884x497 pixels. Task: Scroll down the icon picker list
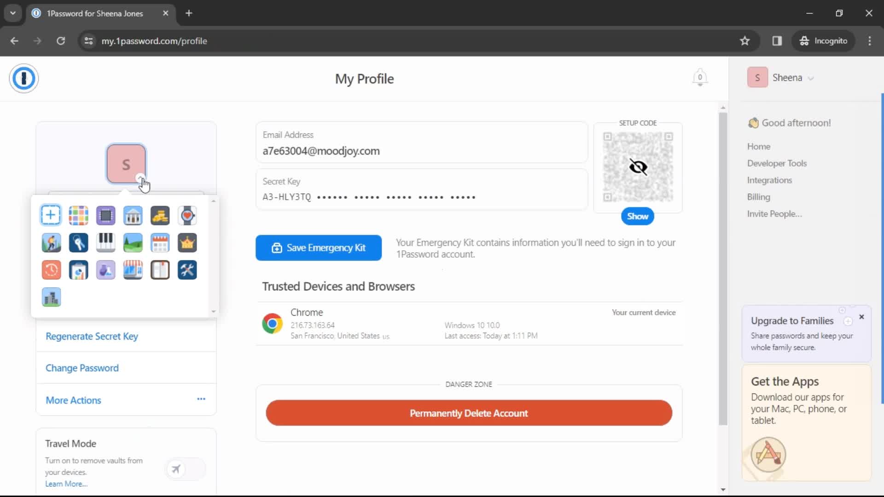pyautogui.click(x=213, y=311)
